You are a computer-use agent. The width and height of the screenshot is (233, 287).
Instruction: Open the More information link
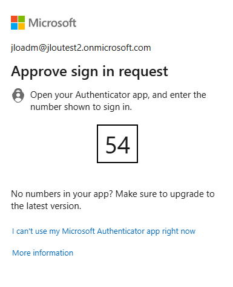click(43, 253)
